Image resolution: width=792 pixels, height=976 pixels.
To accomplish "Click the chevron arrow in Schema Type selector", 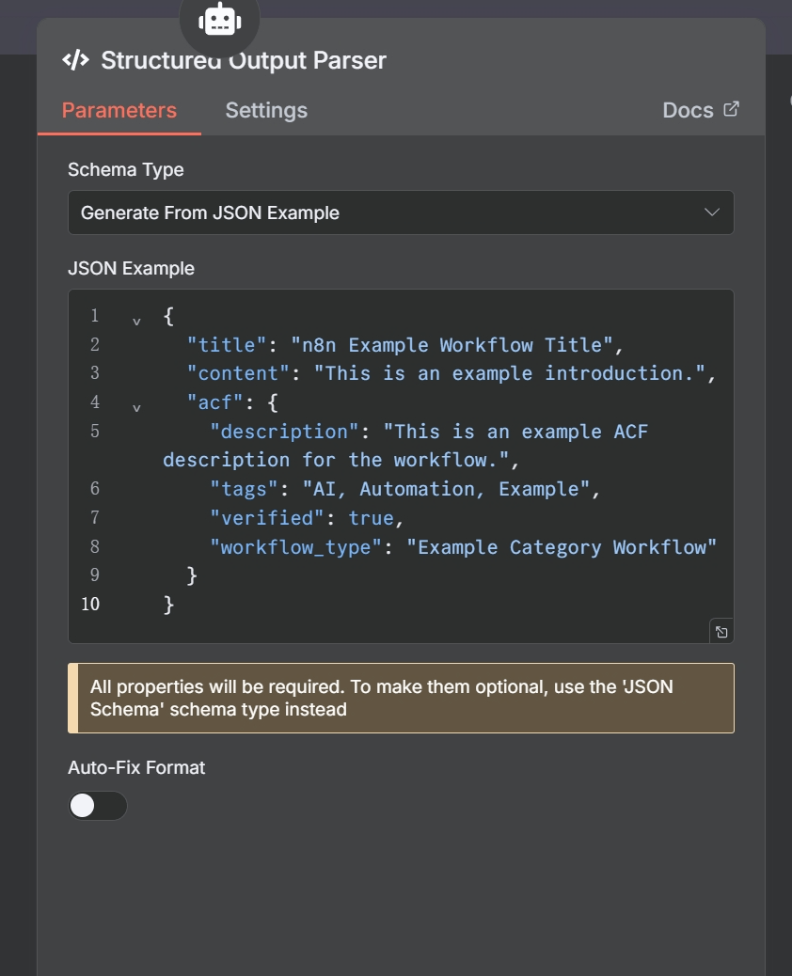I will 712,213.
